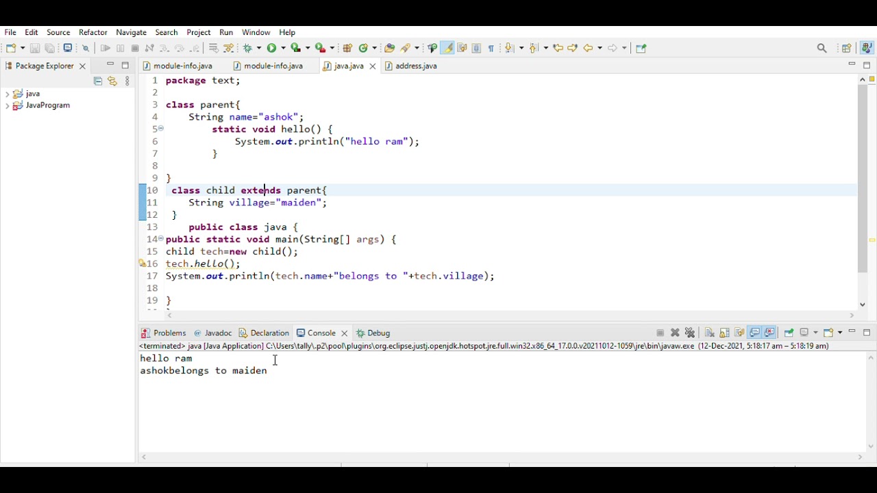
Task: Toggle Mark Occurrences highlighter button
Action: pos(447,48)
